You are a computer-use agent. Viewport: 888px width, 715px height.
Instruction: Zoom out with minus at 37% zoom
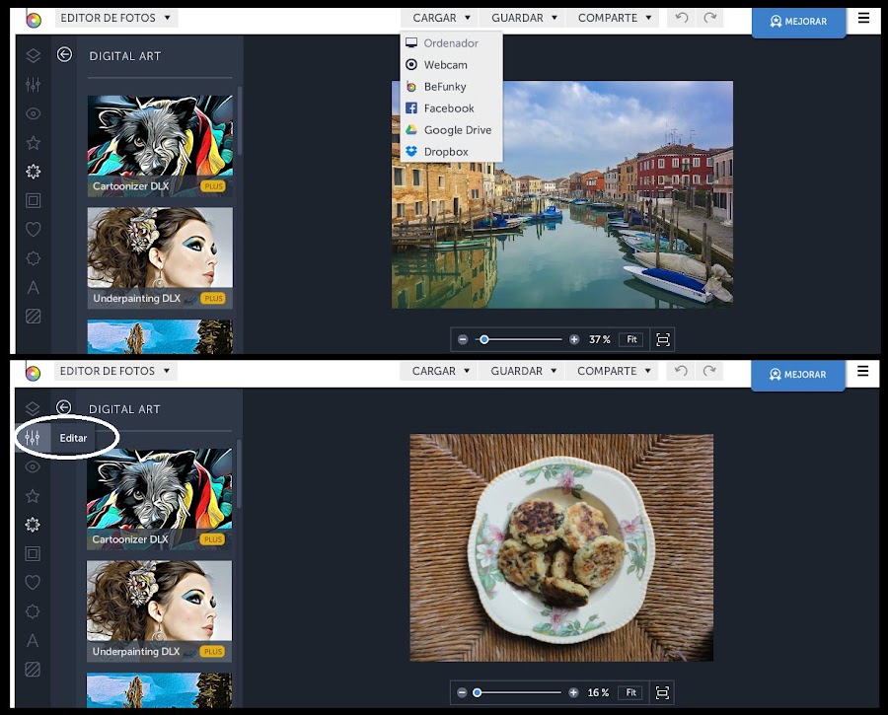click(x=463, y=339)
